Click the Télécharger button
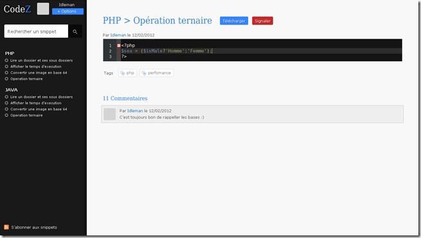The width and height of the screenshot is (421, 238). click(234, 21)
